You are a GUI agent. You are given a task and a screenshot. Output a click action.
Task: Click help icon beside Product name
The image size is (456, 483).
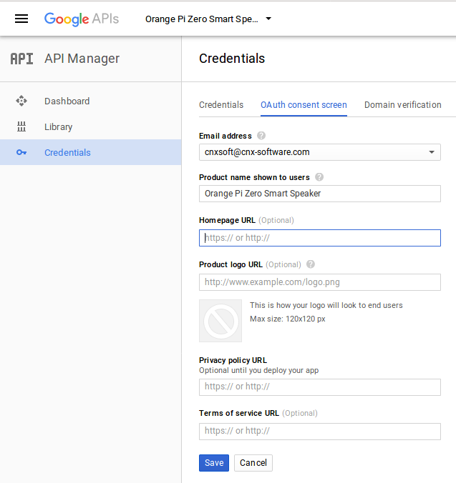pos(319,177)
